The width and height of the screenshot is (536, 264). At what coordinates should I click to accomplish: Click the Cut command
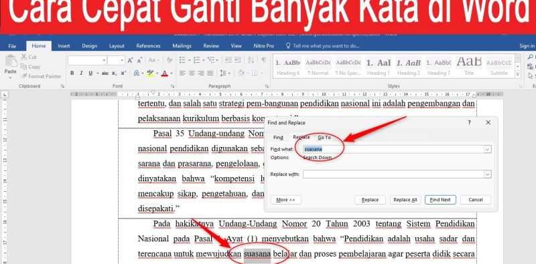click(x=29, y=57)
